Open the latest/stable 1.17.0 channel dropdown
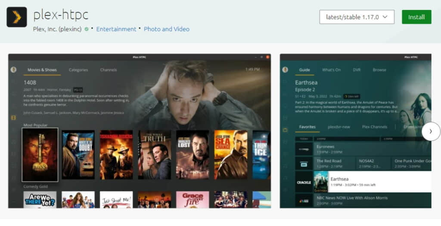This screenshot has height=226, width=441. tap(357, 17)
